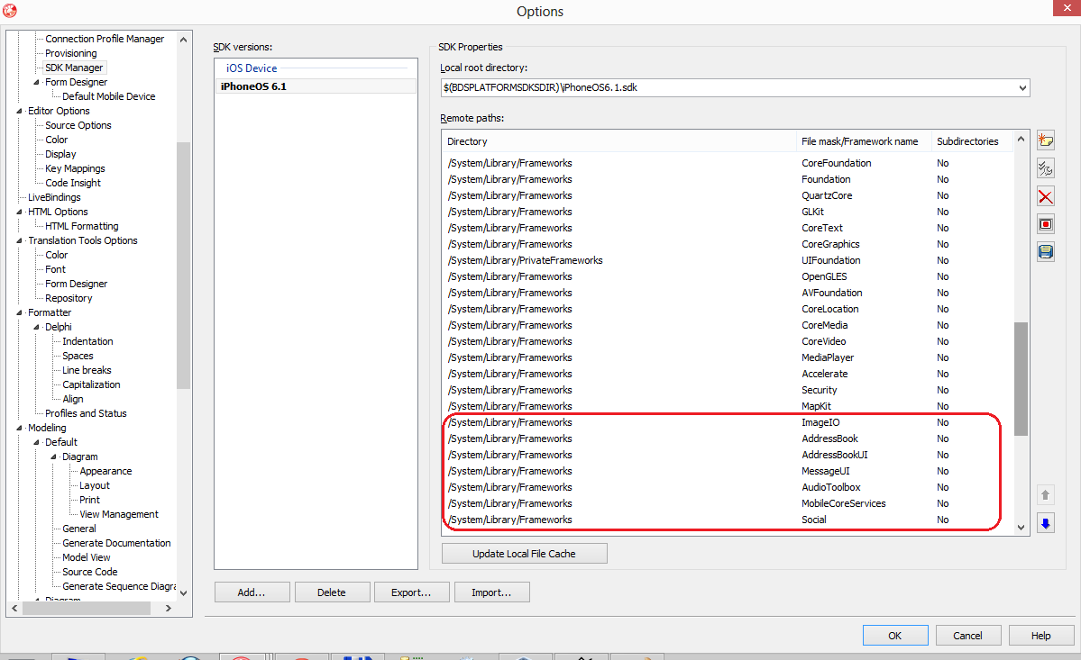Collapse the Editor Options tree node

point(21,112)
